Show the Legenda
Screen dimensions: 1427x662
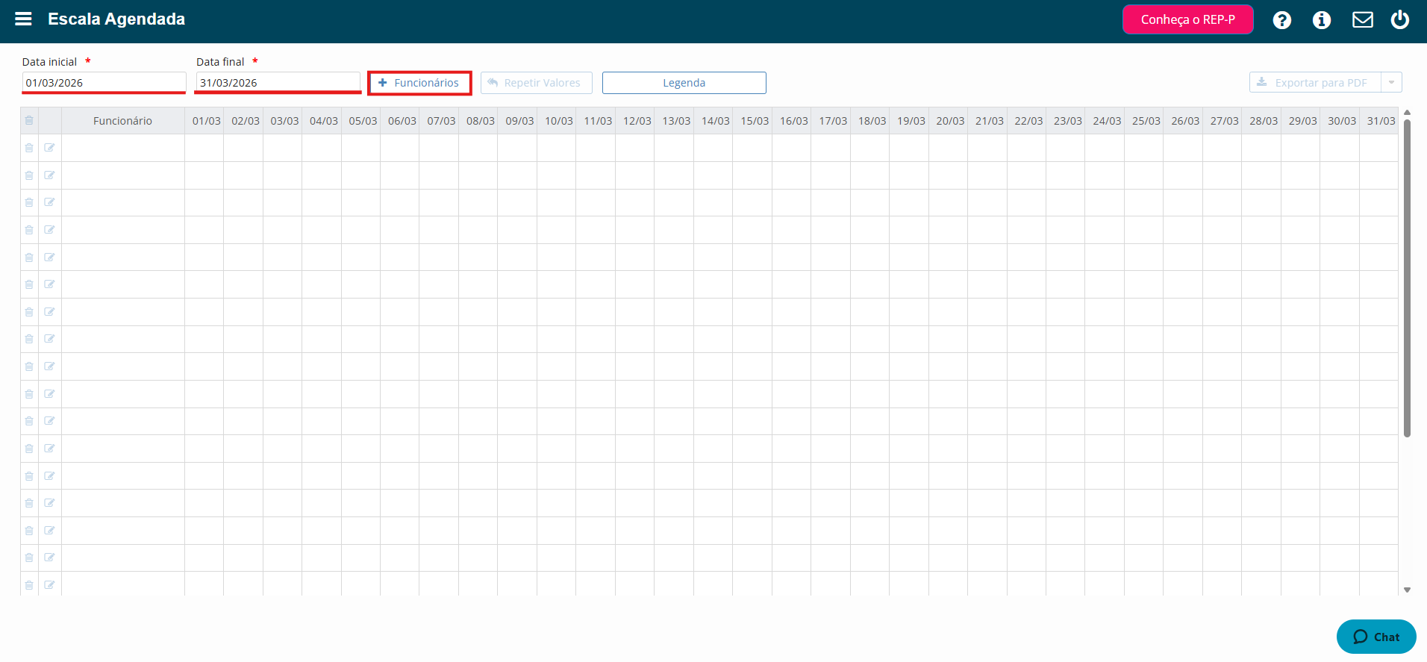click(684, 83)
